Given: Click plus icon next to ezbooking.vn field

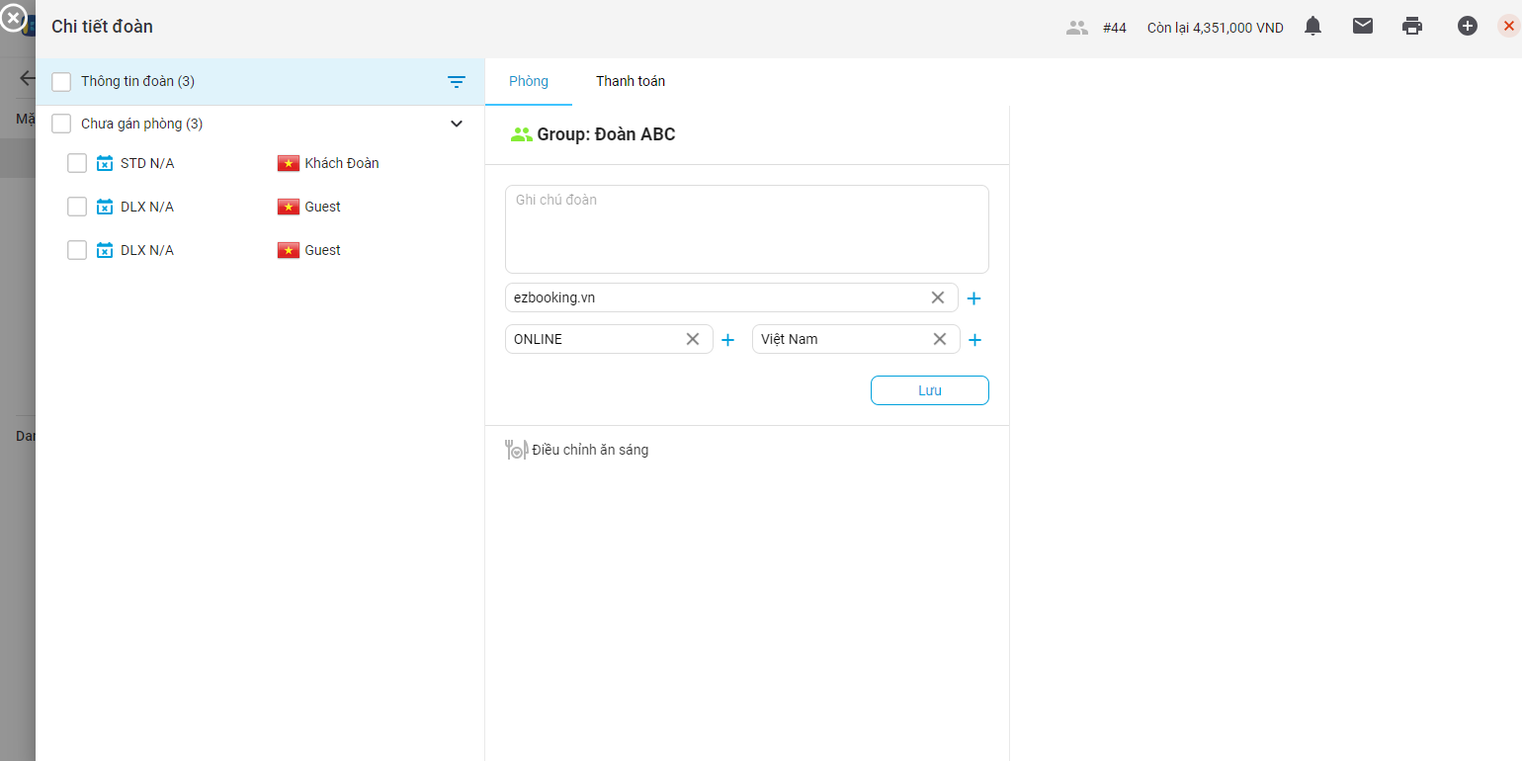Looking at the screenshot, I should point(973,298).
